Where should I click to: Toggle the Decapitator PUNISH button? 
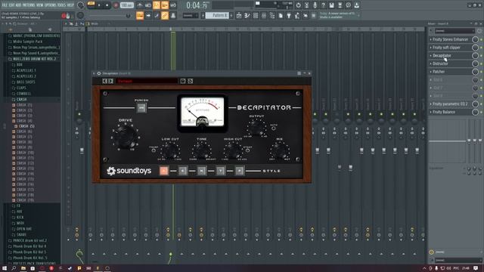141,108
